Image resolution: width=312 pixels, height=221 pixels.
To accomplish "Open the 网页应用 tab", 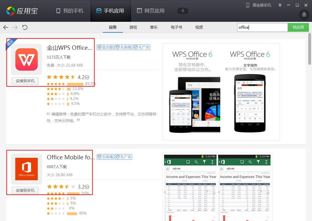I will [151, 11].
